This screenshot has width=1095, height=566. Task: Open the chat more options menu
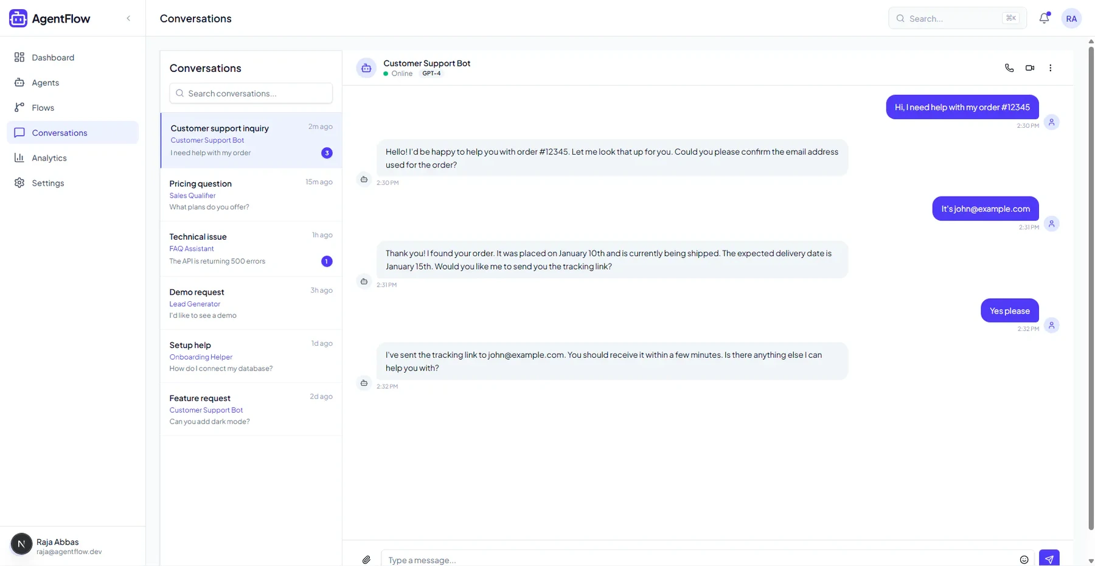pos(1050,68)
